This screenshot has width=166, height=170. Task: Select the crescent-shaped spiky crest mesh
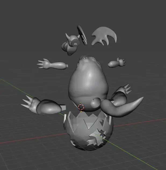click(104, 36)
